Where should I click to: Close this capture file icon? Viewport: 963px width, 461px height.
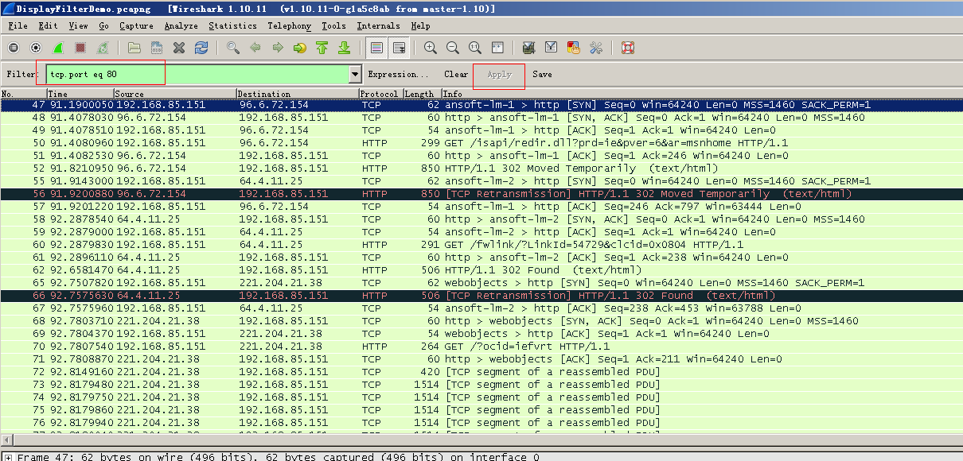179,48
